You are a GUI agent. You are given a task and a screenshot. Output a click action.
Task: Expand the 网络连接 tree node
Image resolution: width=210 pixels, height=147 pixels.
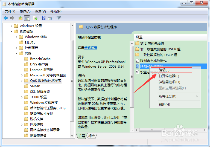click(x=22, y=125)
